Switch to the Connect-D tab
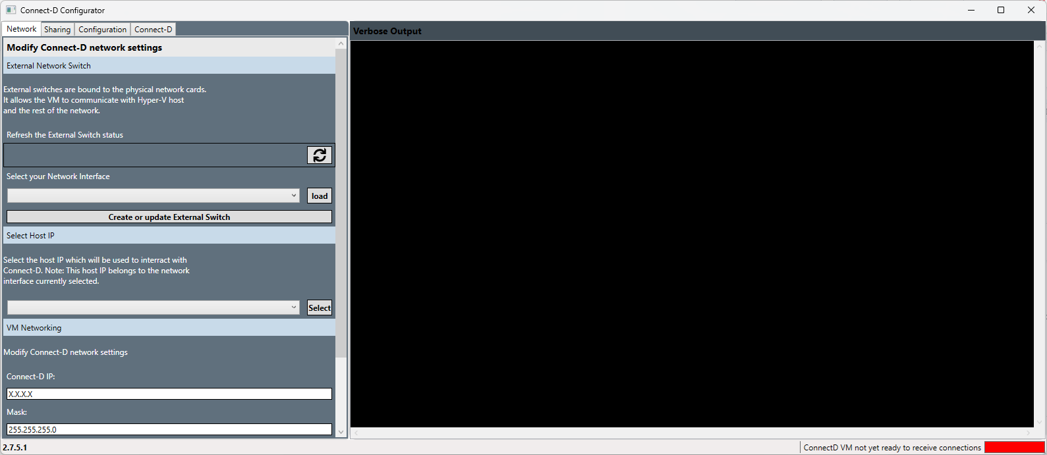The width and height of the screenshot is (1047, 455). pos(153,30)
